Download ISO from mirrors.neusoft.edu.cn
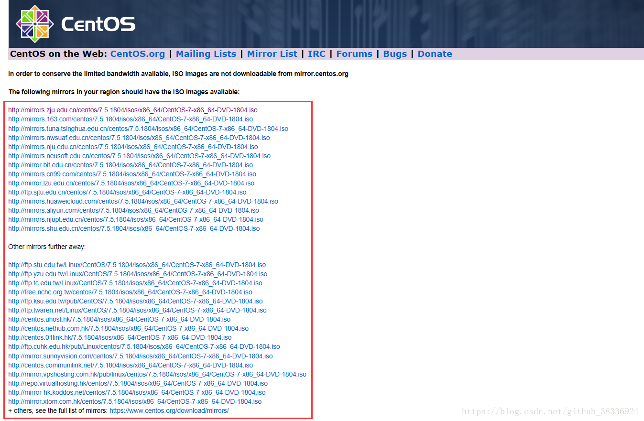Viewport: 644px width, 421px height. (x=140, y=156)
